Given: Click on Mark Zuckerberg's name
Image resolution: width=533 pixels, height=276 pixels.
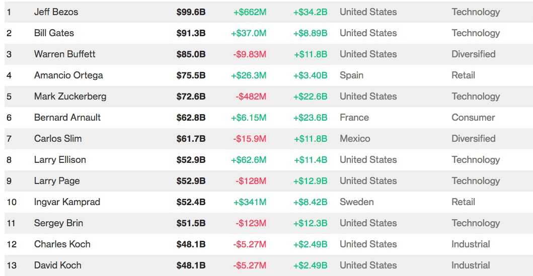Looking at the screenshot, I should click(70, 97).
